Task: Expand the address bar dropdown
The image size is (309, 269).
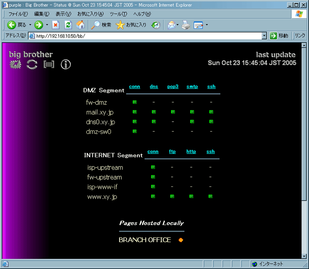Action: [264, 36]
